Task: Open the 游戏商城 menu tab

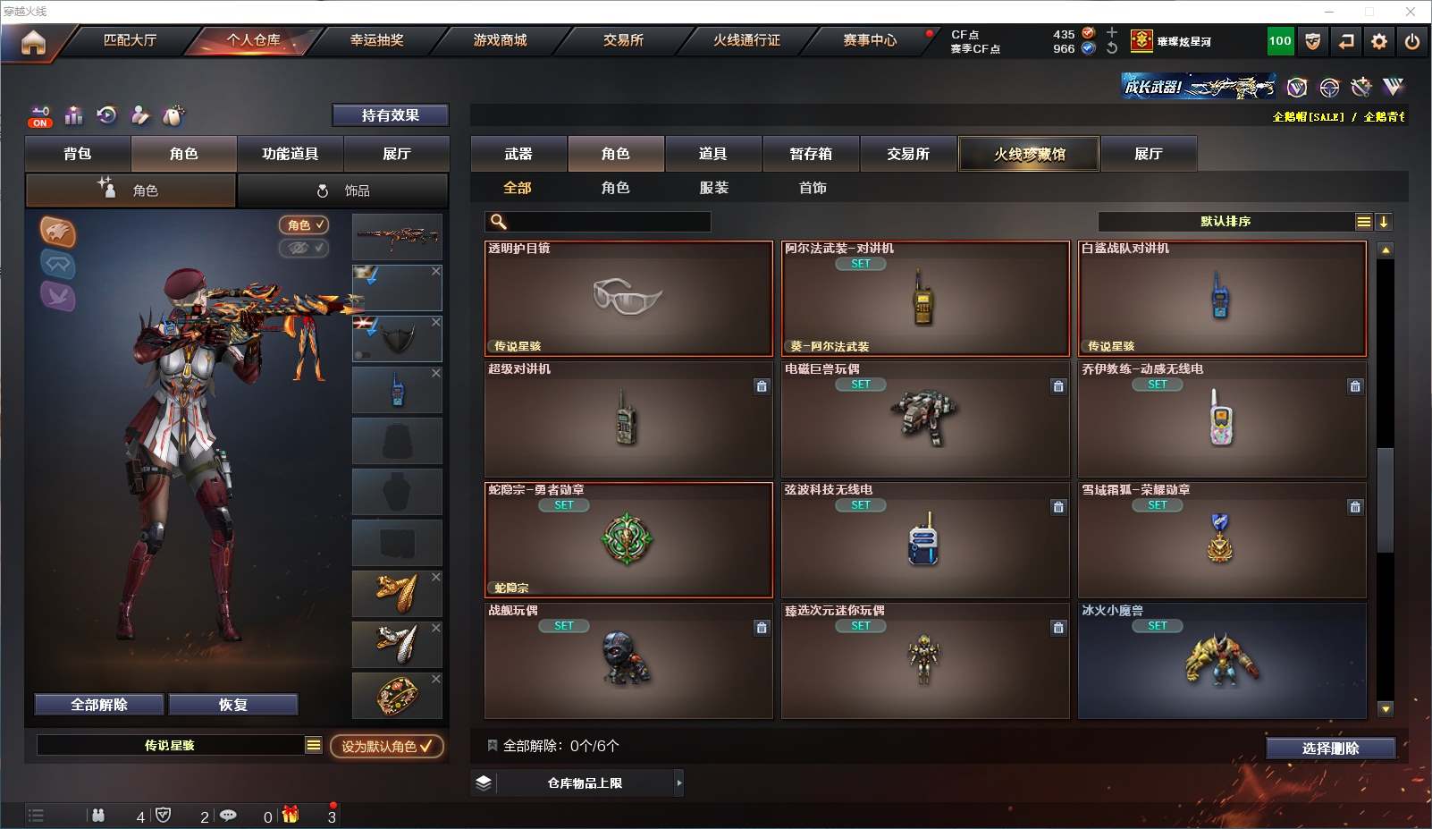Action: point(500,40)
